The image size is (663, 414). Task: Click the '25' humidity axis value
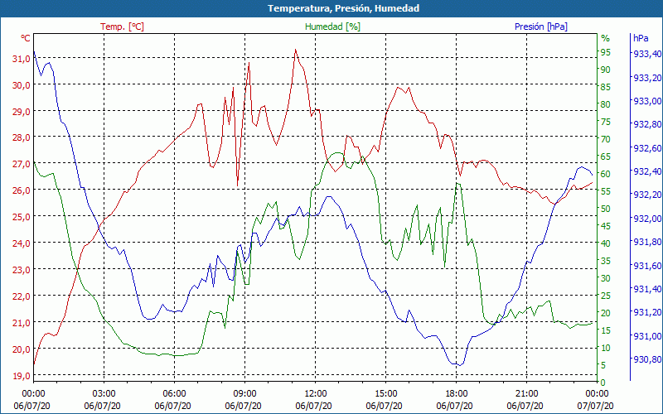(x=606, y=296)
